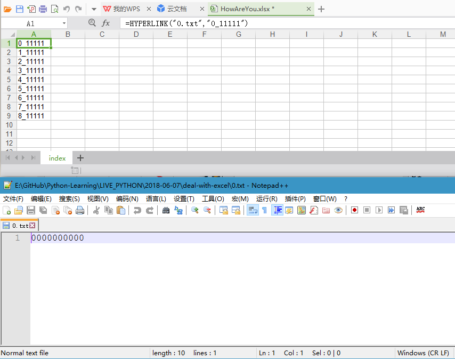The image size is (455, 359).
Task: Click the Windows (CR LF) status field
Action: pyautogui.click(x=423, y=353)
